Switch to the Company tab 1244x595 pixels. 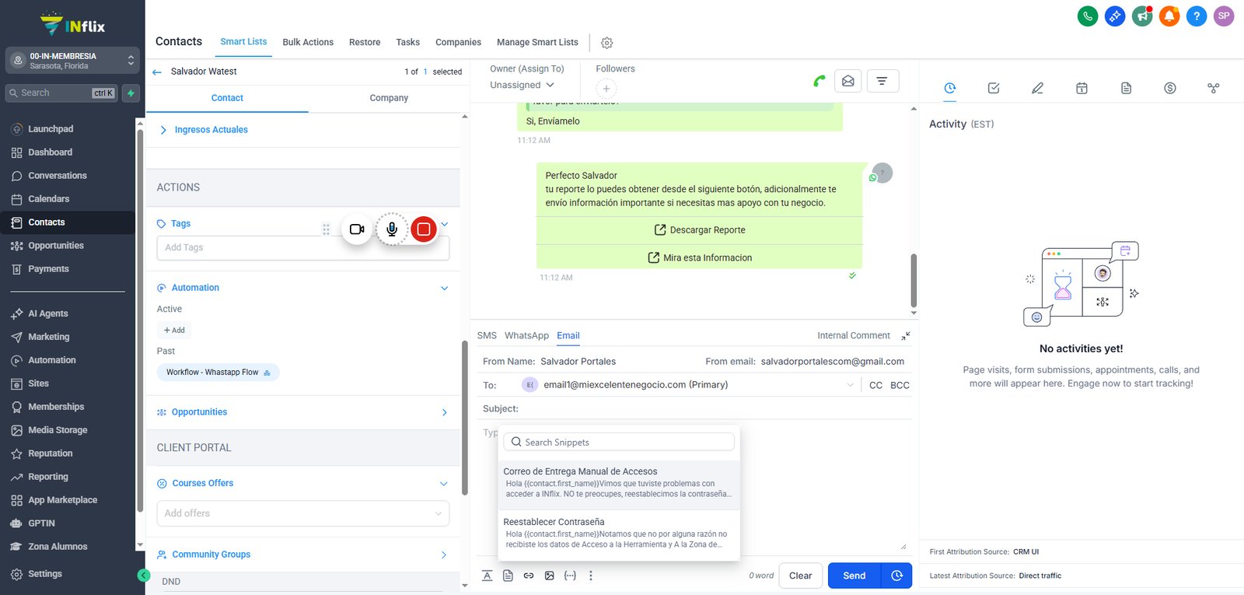pos(389,98)
